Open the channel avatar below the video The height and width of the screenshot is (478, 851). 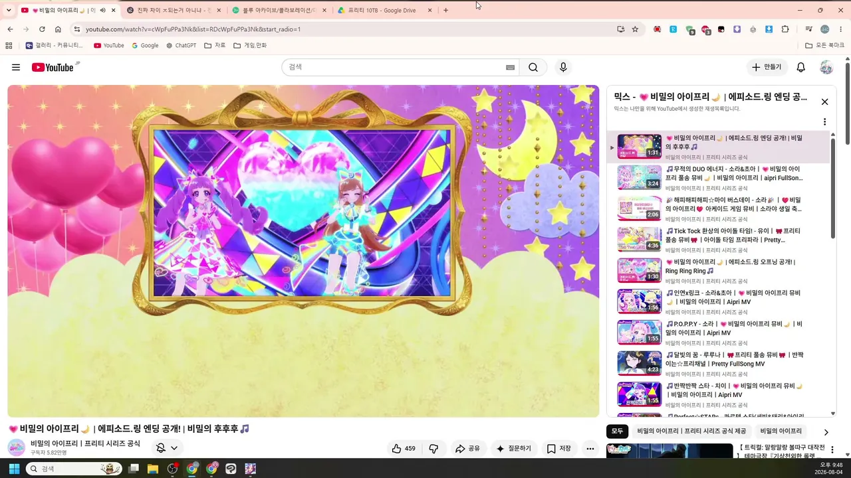[x=16, y=447]
